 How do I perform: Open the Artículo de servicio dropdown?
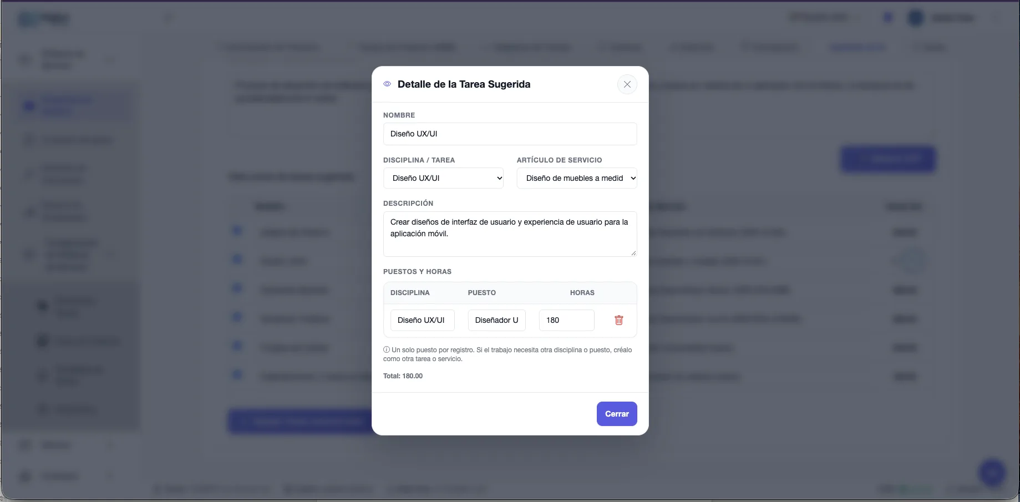coord(577,178)
